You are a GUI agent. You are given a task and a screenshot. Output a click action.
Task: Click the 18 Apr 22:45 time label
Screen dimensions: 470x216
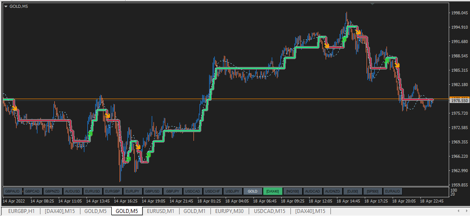point(432,201)
